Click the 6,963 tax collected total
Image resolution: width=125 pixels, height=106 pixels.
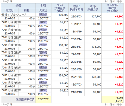120,98
